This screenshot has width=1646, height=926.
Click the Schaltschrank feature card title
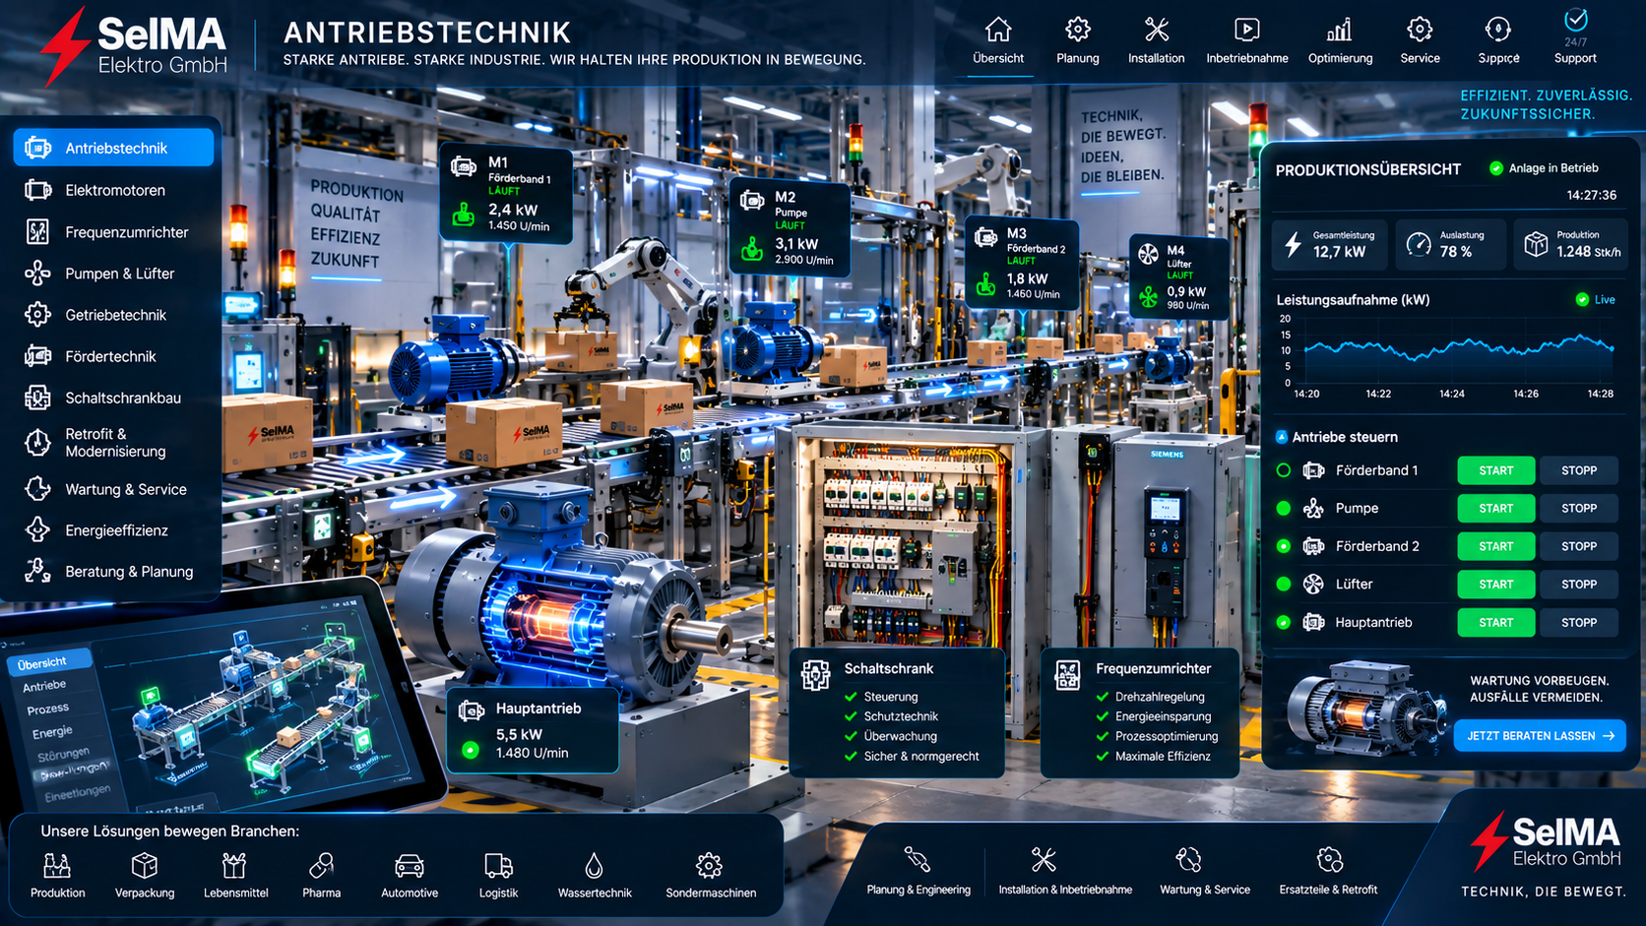coord(889,668)
